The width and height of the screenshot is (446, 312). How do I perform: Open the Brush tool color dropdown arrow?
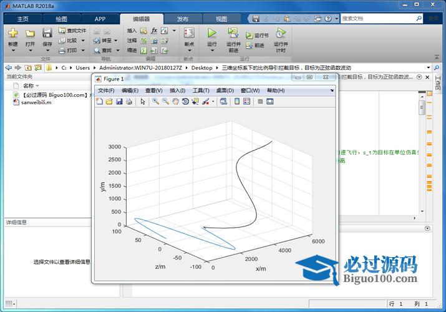tap(213, 102)
